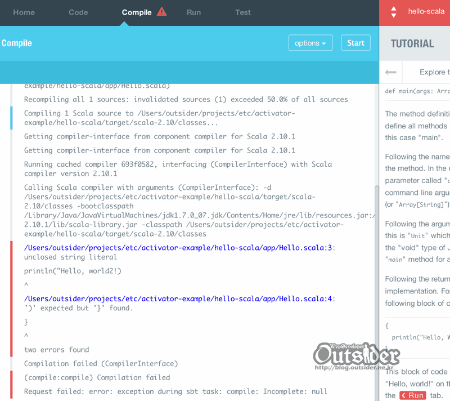Select the 'Request failed: error' log line
The height and width of the screenshot is (401, 450).
(x=175, y=391)
